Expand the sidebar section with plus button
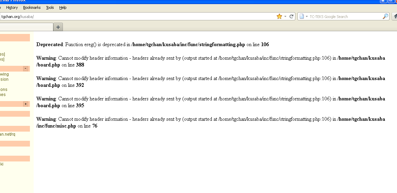The height and width of the screenshot is (193, 397). pos(25,104)
